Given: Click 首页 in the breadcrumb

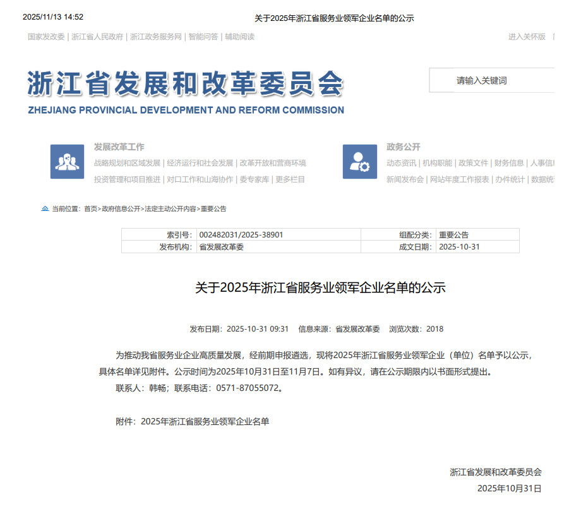Looking at the screenshot, I should [90, 208].
